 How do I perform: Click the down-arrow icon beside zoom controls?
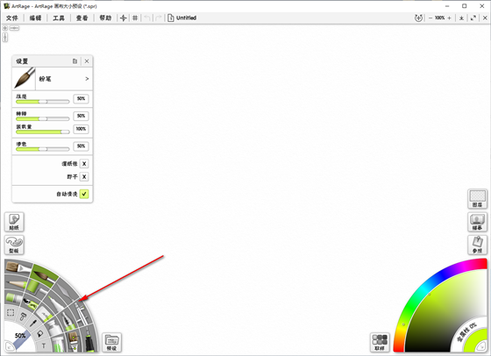[x=461, y=18]
